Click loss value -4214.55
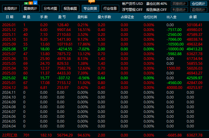 tap(65, 49)
